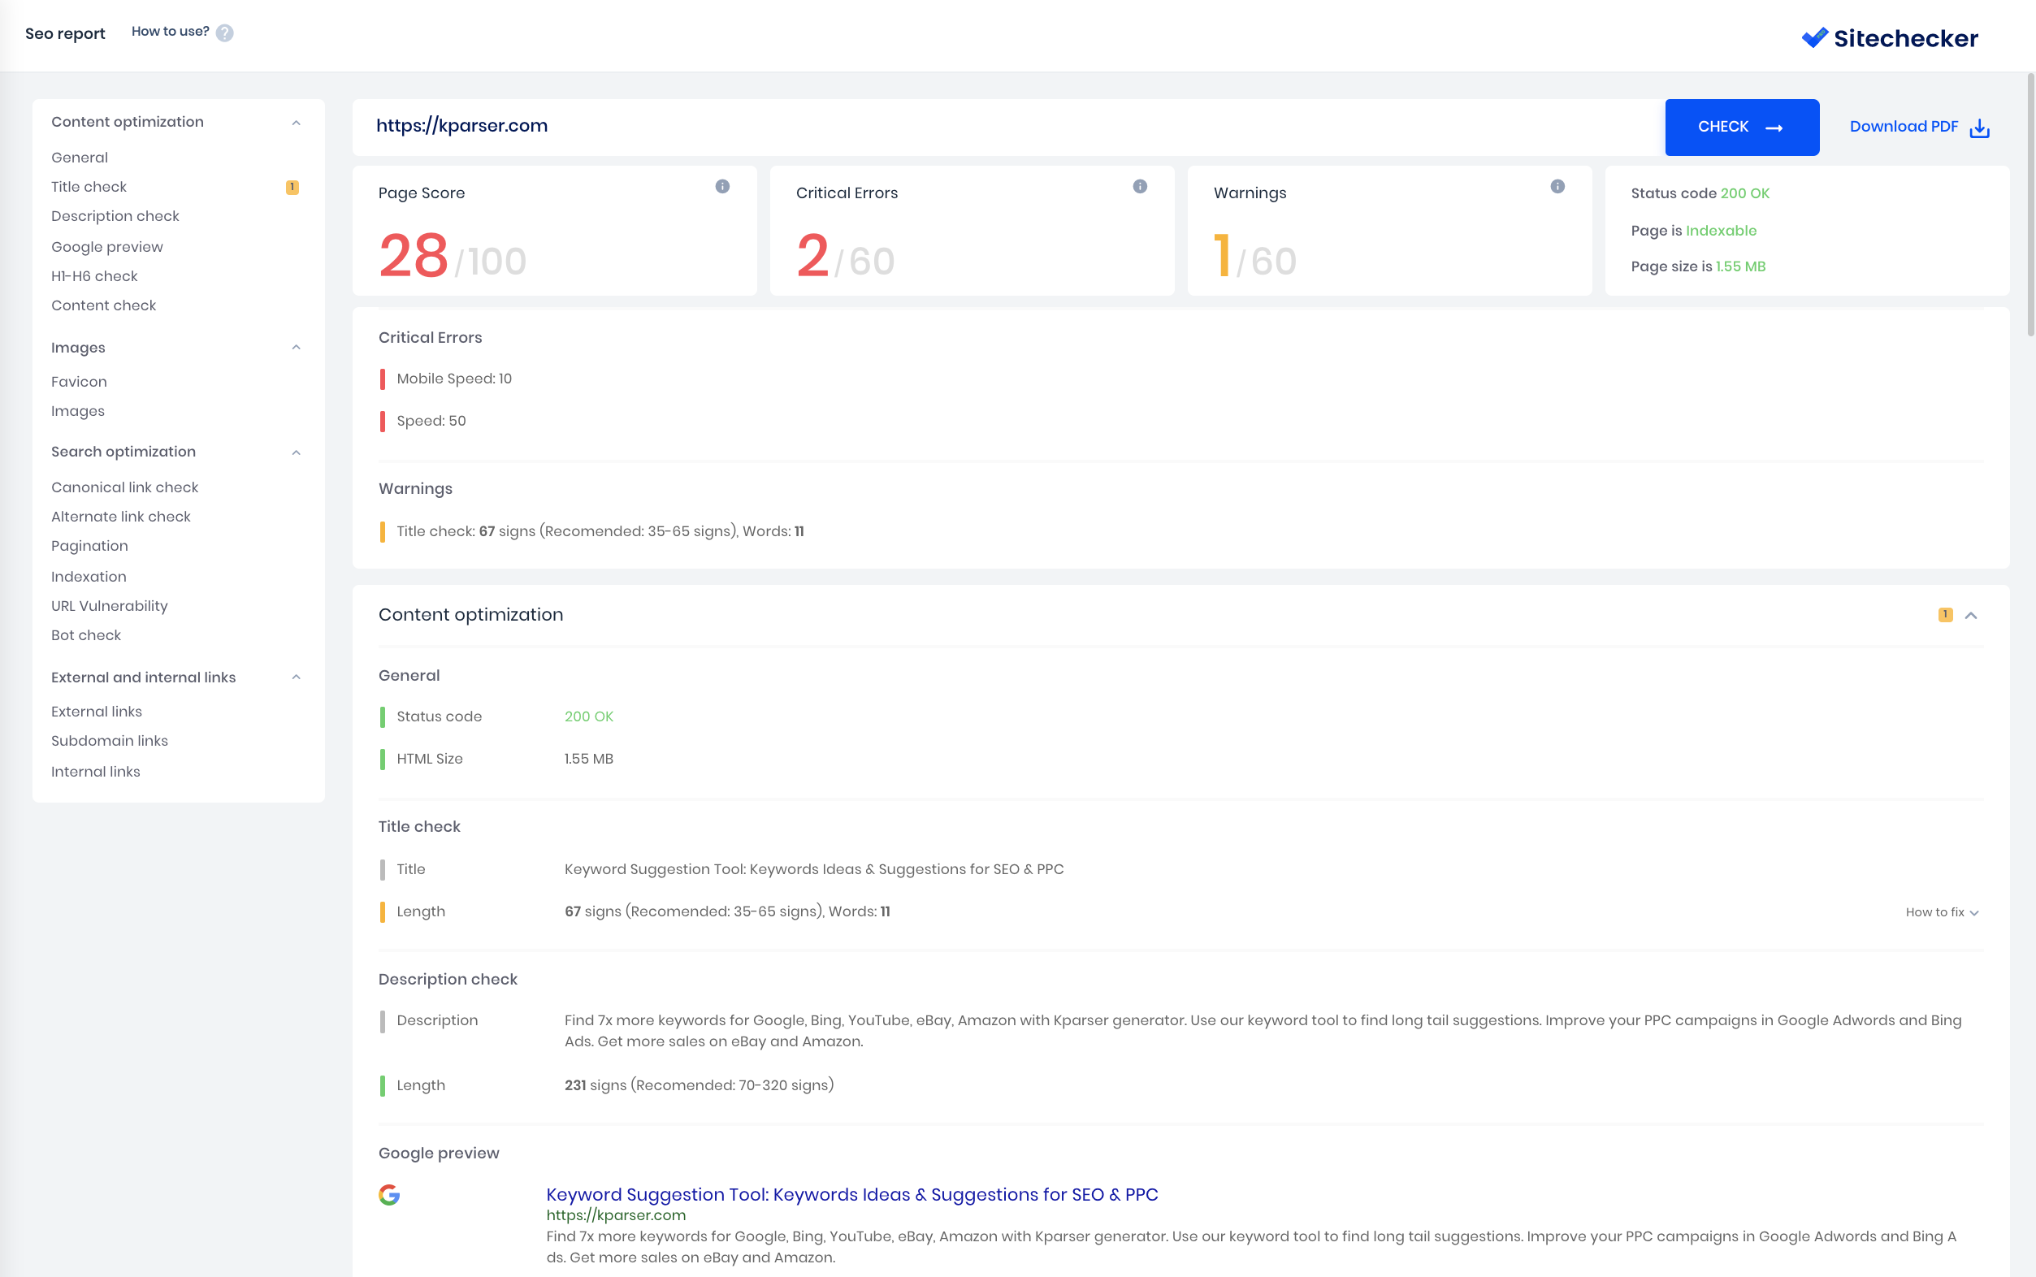Expand How to fix for title length

pyautogui.click(x=1942, y=912)
